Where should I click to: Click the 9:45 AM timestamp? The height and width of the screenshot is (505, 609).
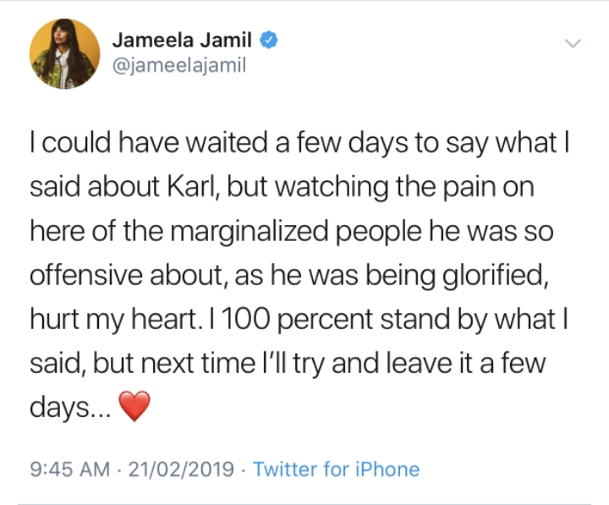pos(71,469)
